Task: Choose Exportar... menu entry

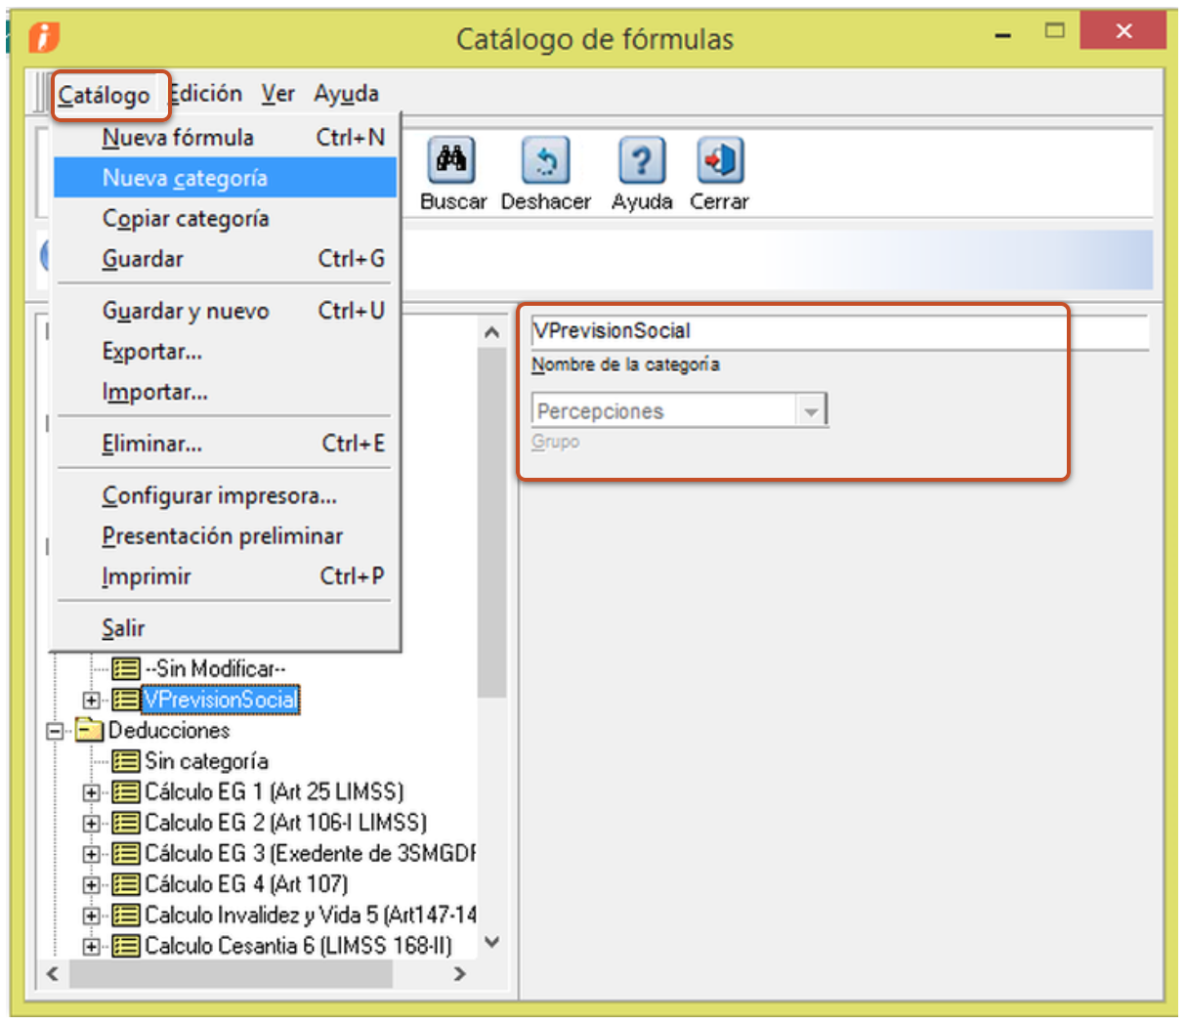Action: pyautogui.click(x=226, y=352)
